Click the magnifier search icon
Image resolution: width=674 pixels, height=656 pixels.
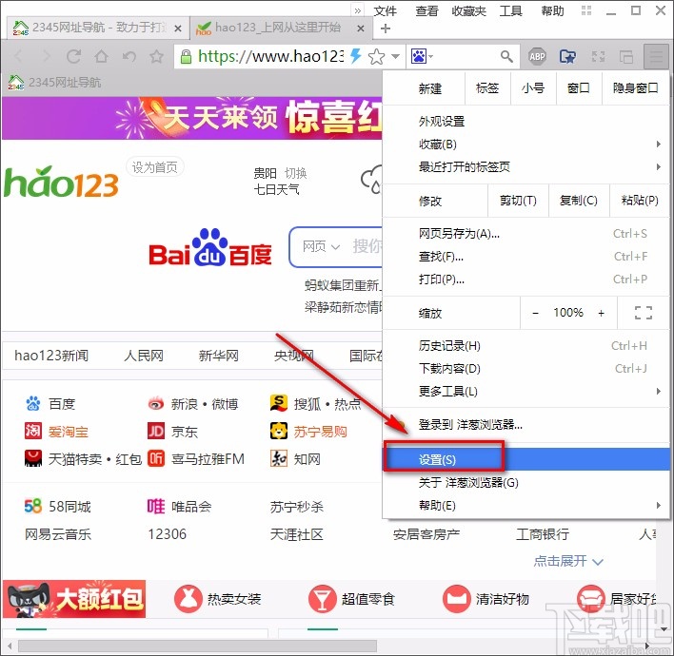coord(506,56)
